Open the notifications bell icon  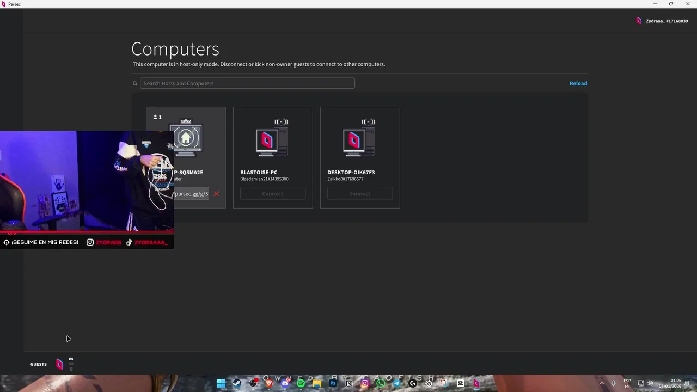(x=687, y=383)
